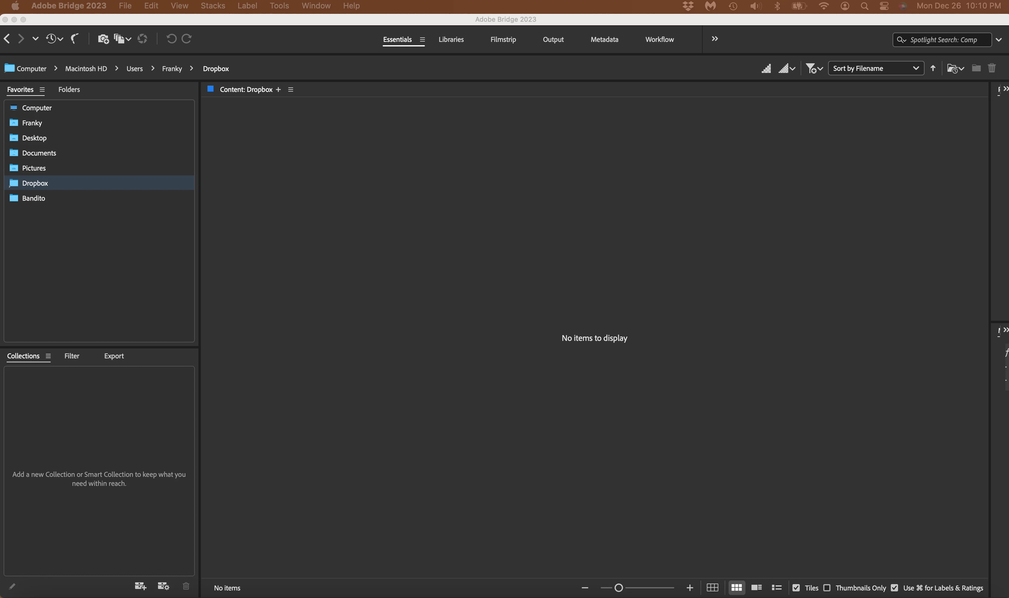Click the New Smart Collection icon
Viewport: 1009px width, 598px height.
tap(163, 586)
